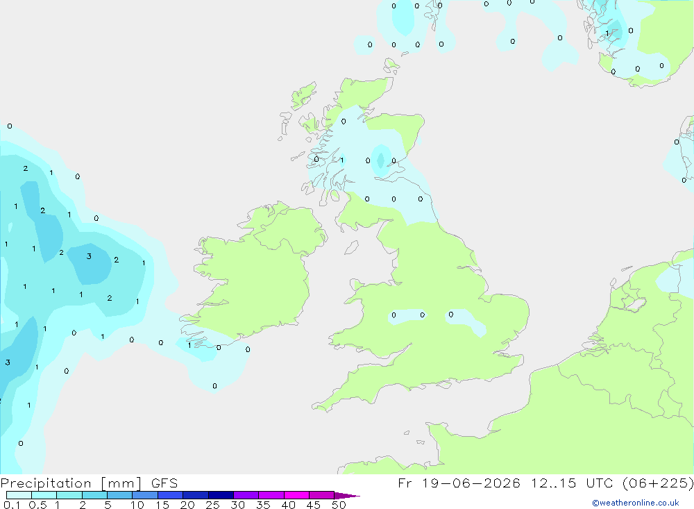This screenshot has width=694, height=509.
Task: Pick the 45–50 mm legend swatch
Action: tap(322, 495)
